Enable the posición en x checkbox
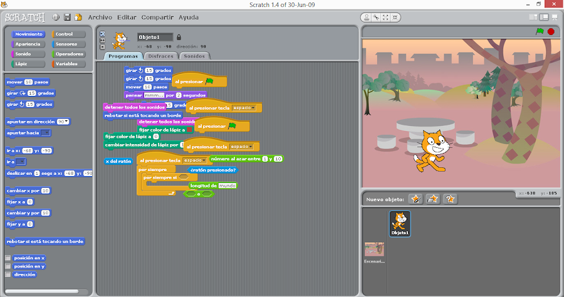Screen dimensions: 564x297 point(8,258)
